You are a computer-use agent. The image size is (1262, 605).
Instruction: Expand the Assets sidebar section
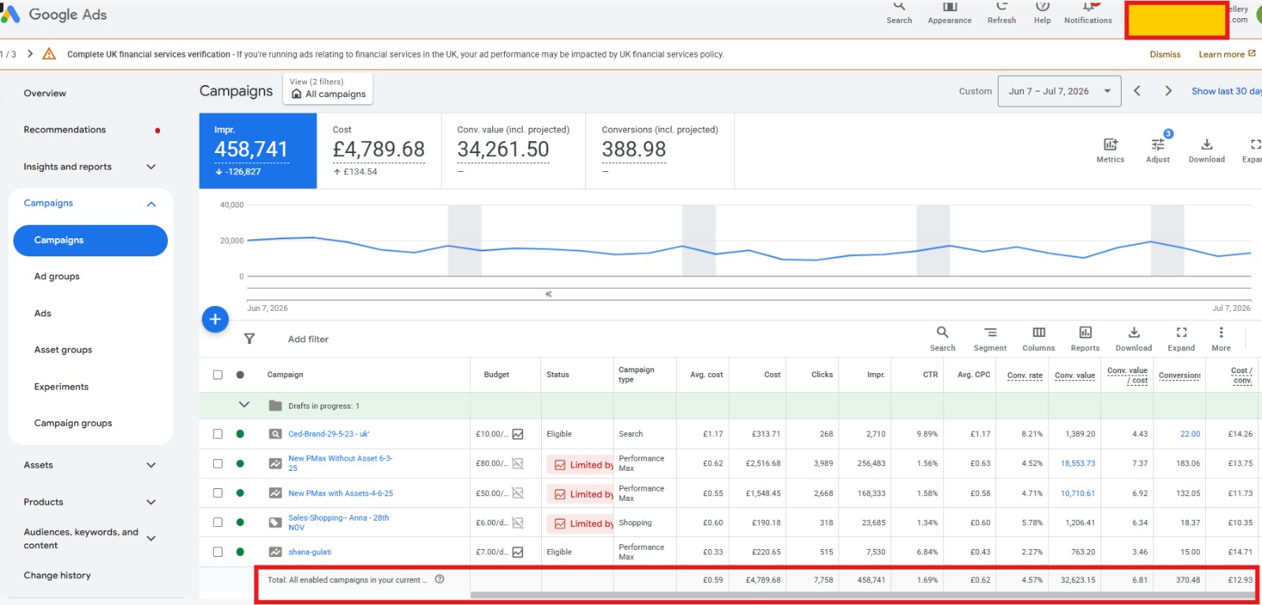coord(151,465)
